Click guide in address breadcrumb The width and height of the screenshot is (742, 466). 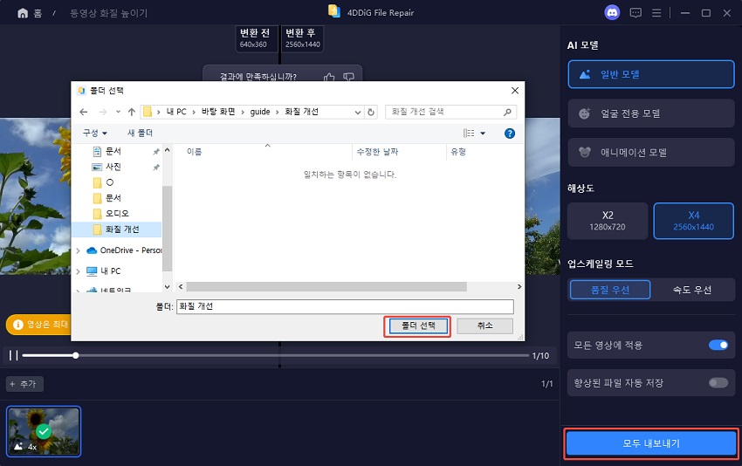(x=260, y=112)
